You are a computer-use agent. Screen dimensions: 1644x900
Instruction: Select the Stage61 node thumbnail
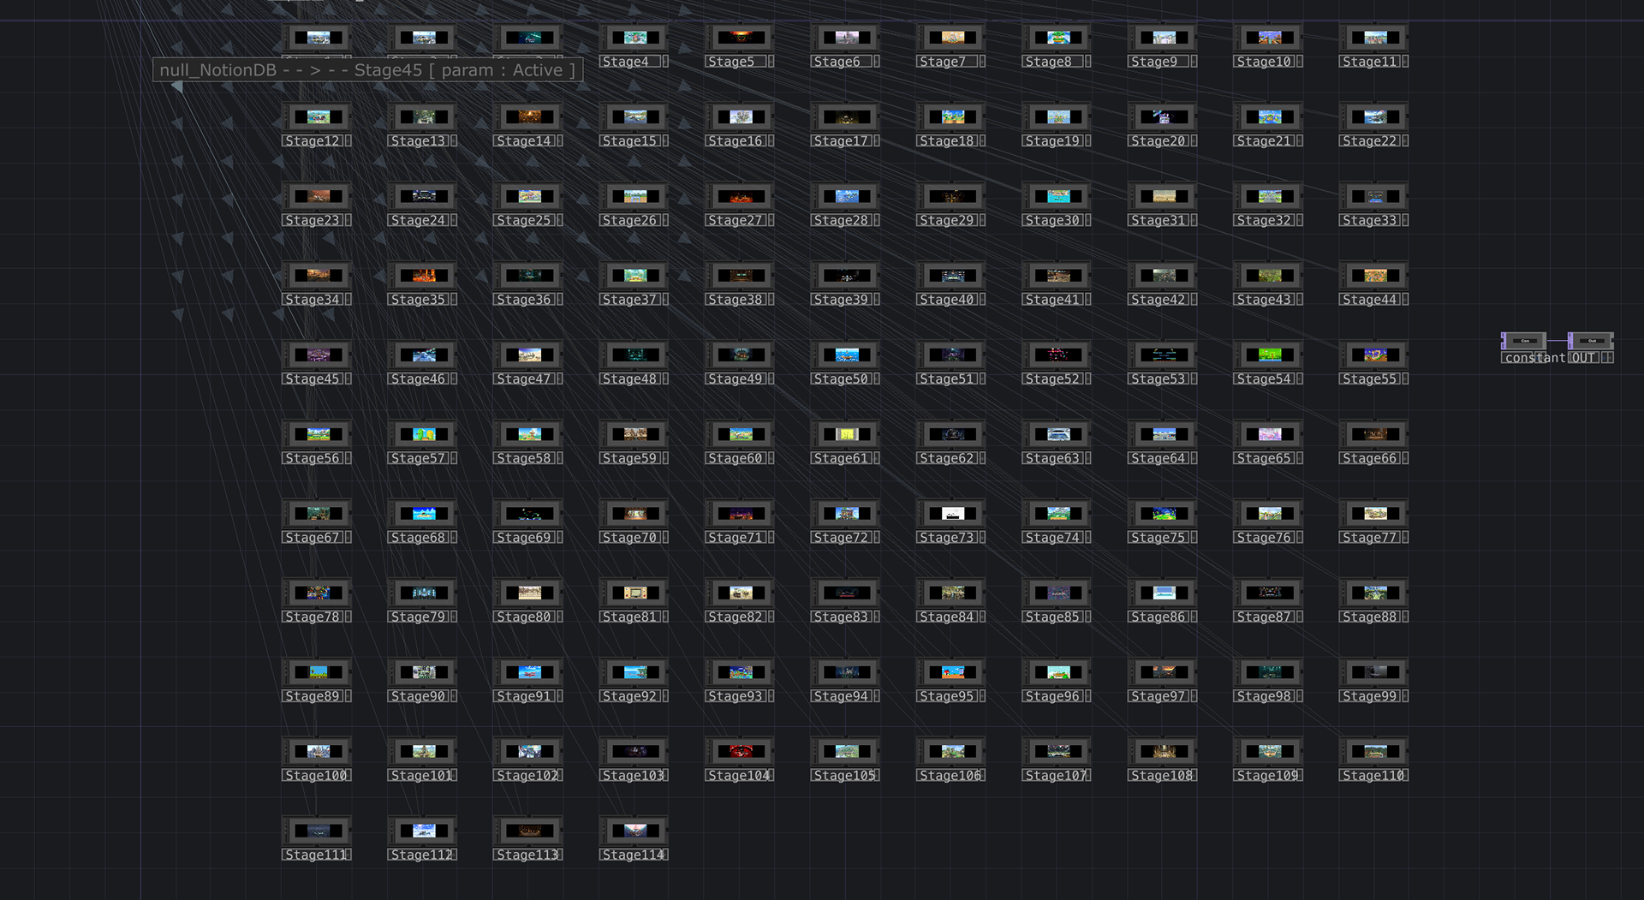[846, 434]
